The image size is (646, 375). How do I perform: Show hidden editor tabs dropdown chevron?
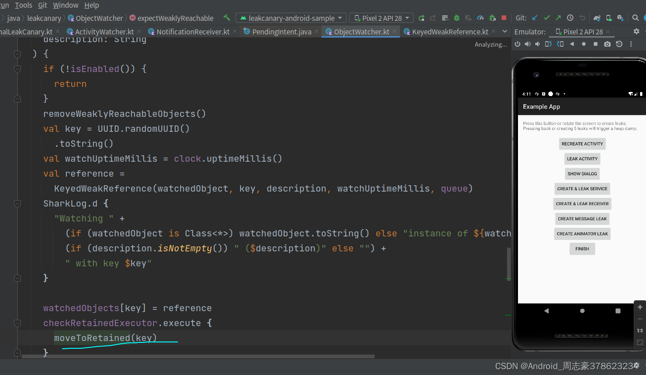pyautogui.click(x=505, y=31)
